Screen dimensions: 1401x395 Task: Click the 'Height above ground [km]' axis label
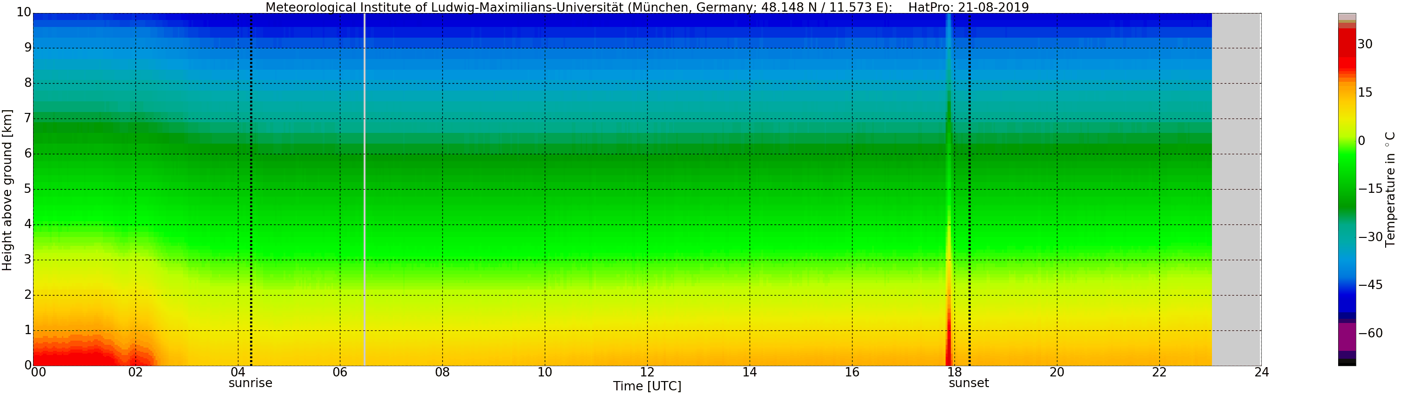(x=7, y=190)
